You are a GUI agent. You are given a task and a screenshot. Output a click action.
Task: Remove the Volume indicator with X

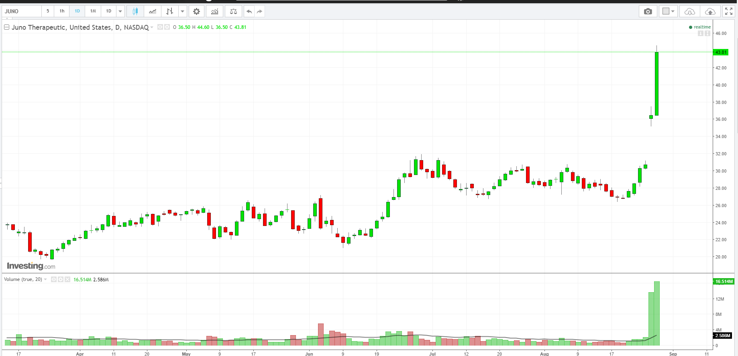point(67,279)
